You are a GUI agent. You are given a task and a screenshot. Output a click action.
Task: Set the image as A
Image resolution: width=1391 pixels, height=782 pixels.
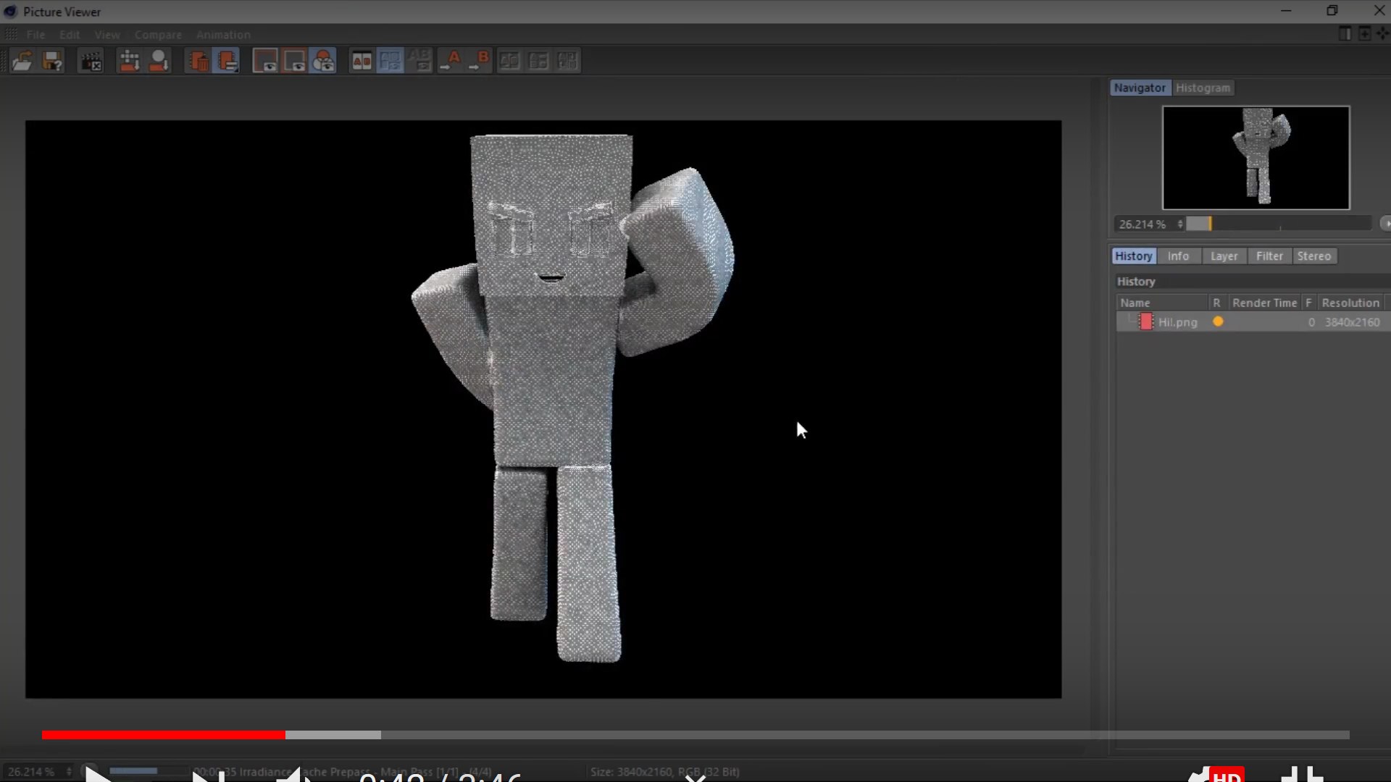pos(451,61)
